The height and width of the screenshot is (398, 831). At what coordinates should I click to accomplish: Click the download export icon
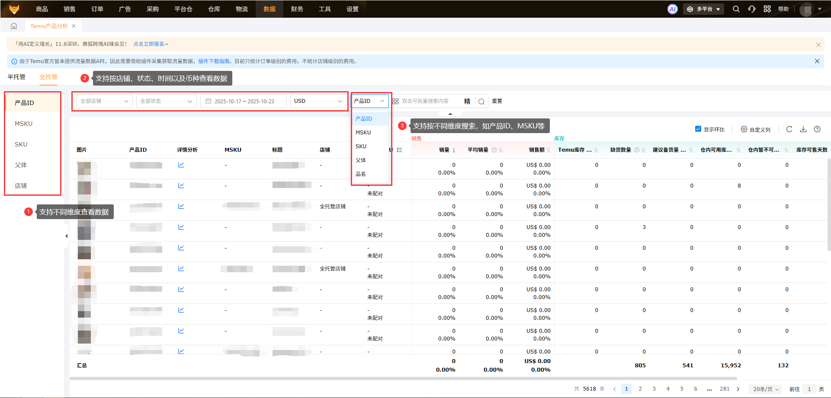(803, 129)
